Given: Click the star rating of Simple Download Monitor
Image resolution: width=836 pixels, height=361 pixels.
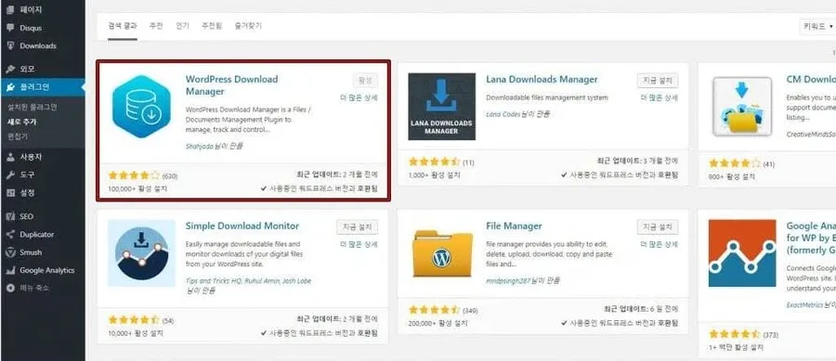Looking at the screenshot, I should coord(134,320).
